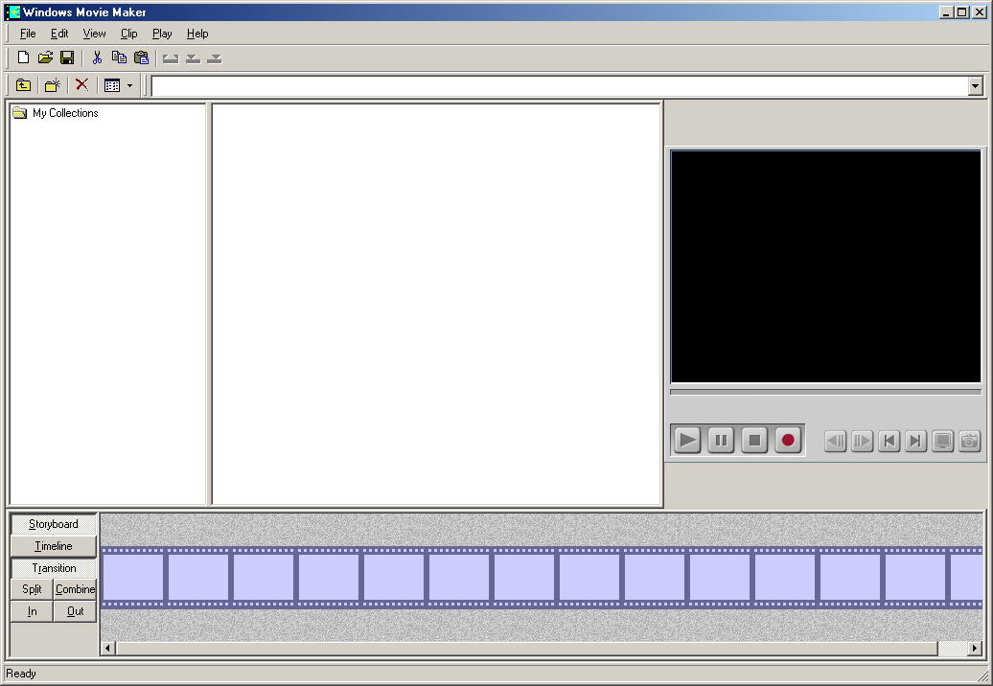Screen dimensions: 993x686
Task: Stop playback with the square button
Action: click(754, 441)
